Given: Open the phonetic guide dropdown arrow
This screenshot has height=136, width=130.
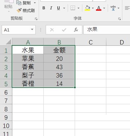Looking at the screenshot, I should [118, 8].
